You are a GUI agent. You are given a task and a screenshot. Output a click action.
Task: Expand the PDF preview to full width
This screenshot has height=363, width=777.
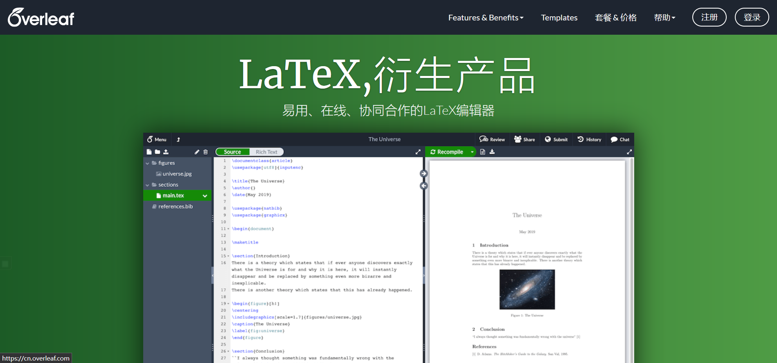point(629,152)
